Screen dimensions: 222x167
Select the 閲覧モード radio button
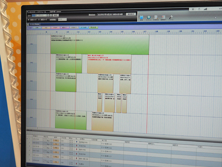(39, 20)
